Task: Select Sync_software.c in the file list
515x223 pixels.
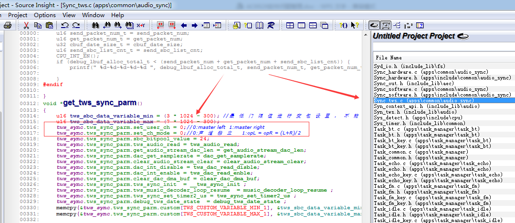Action: click(431, 89)
